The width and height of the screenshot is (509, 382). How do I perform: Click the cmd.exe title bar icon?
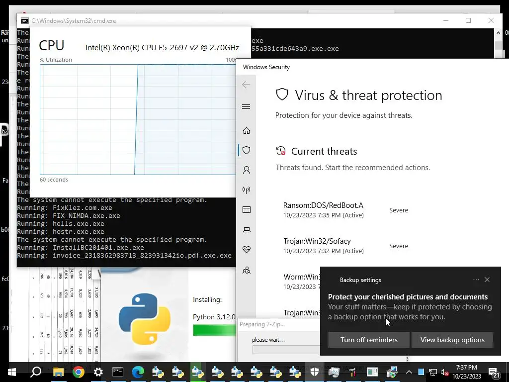(25, 21)
